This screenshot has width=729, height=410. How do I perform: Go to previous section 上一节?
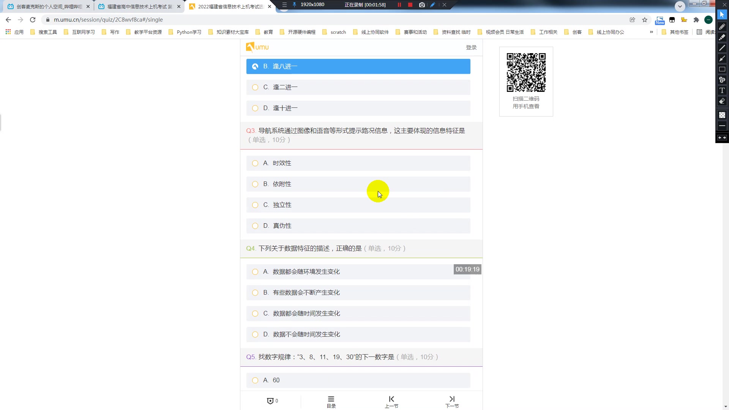391,402
